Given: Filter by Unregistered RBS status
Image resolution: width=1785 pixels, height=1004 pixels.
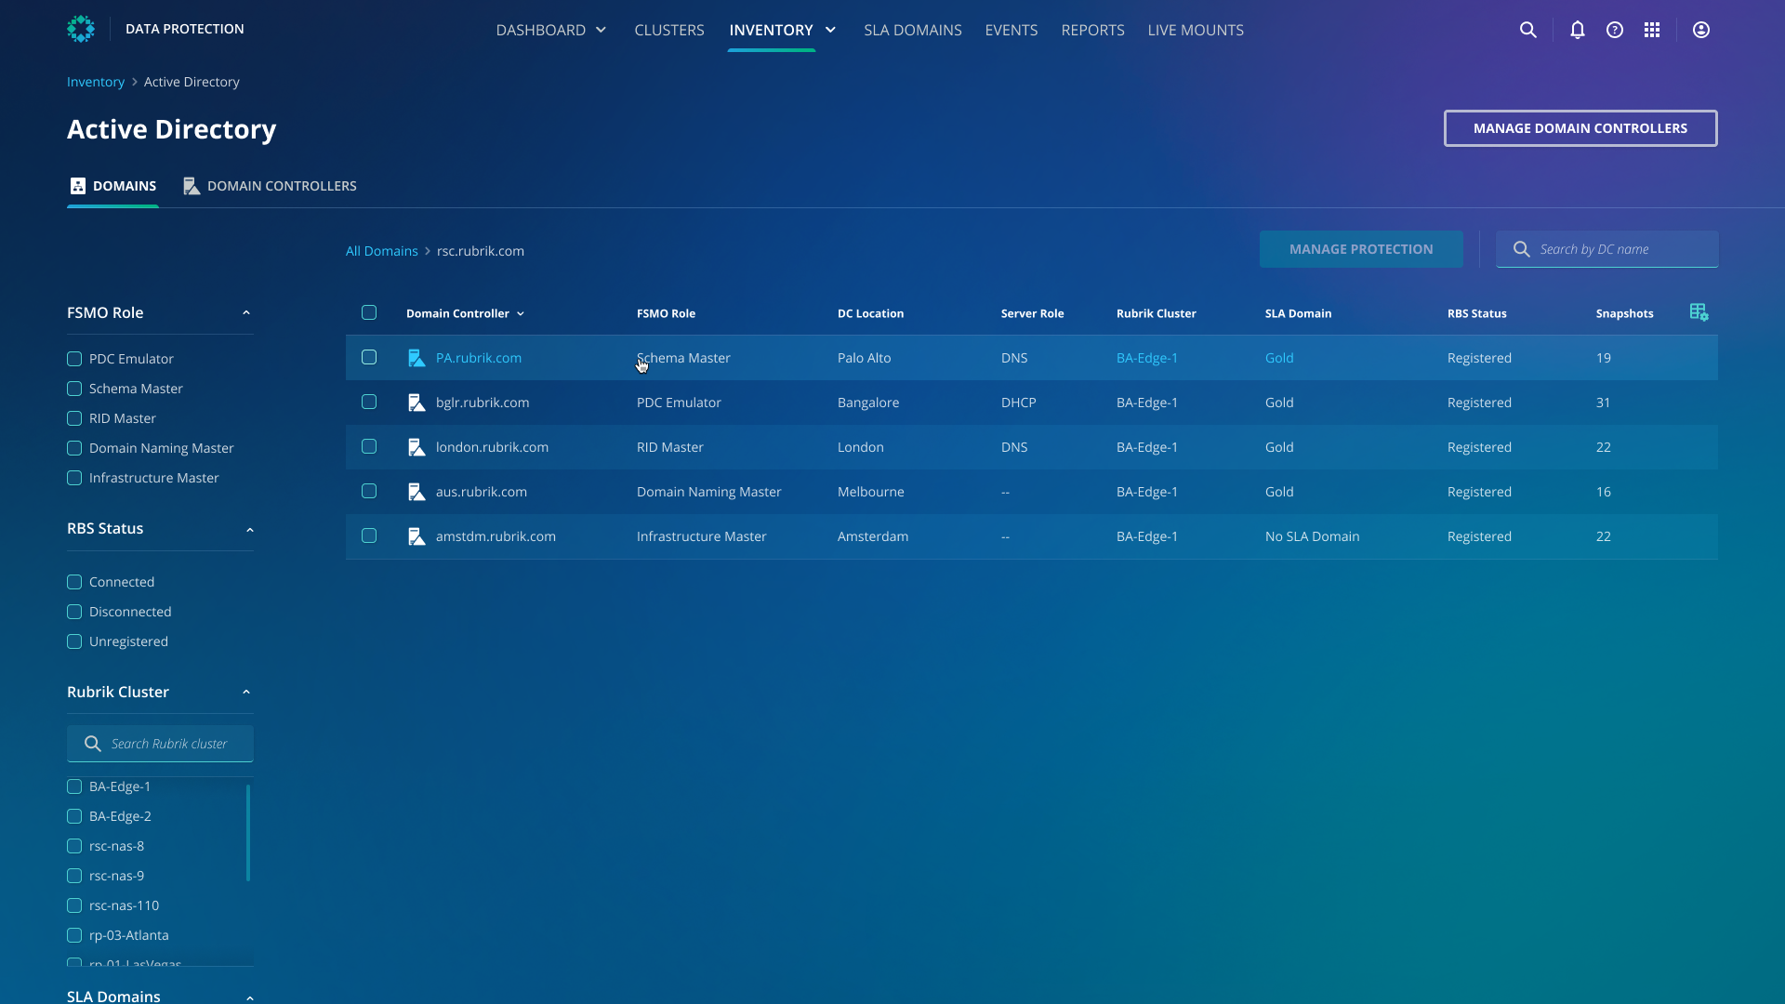Looking at the screenshot, I should (x=74, y=641).
